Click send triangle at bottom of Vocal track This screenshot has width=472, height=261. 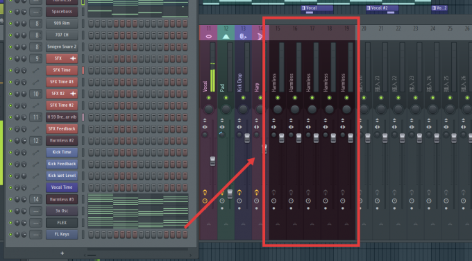coord(209,224)
